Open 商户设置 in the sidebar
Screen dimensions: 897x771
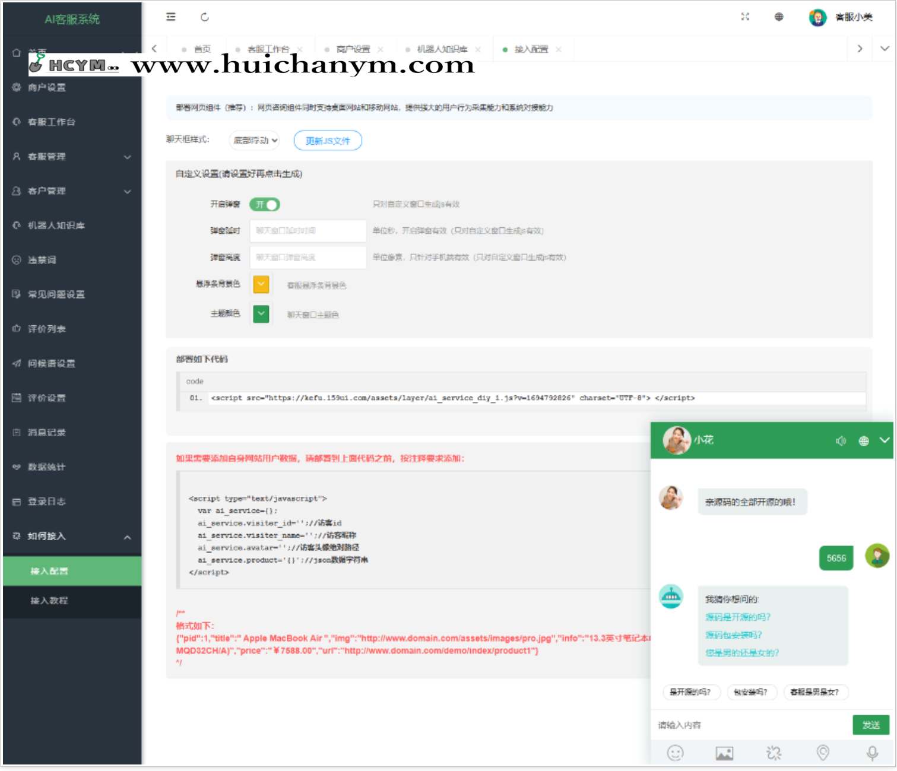pyautogui.click(x=72, y=87)
